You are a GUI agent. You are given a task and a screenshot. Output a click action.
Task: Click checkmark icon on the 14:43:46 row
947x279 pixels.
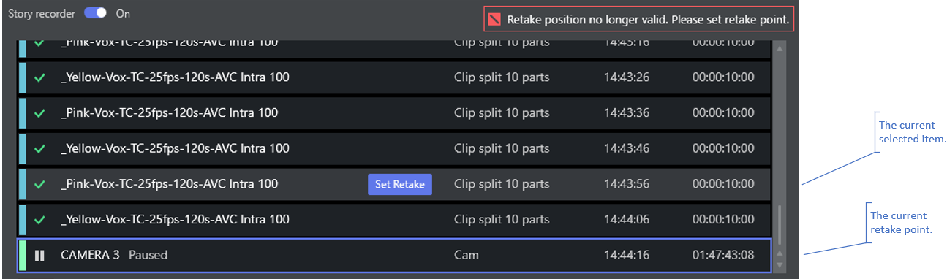pos(40,149)
